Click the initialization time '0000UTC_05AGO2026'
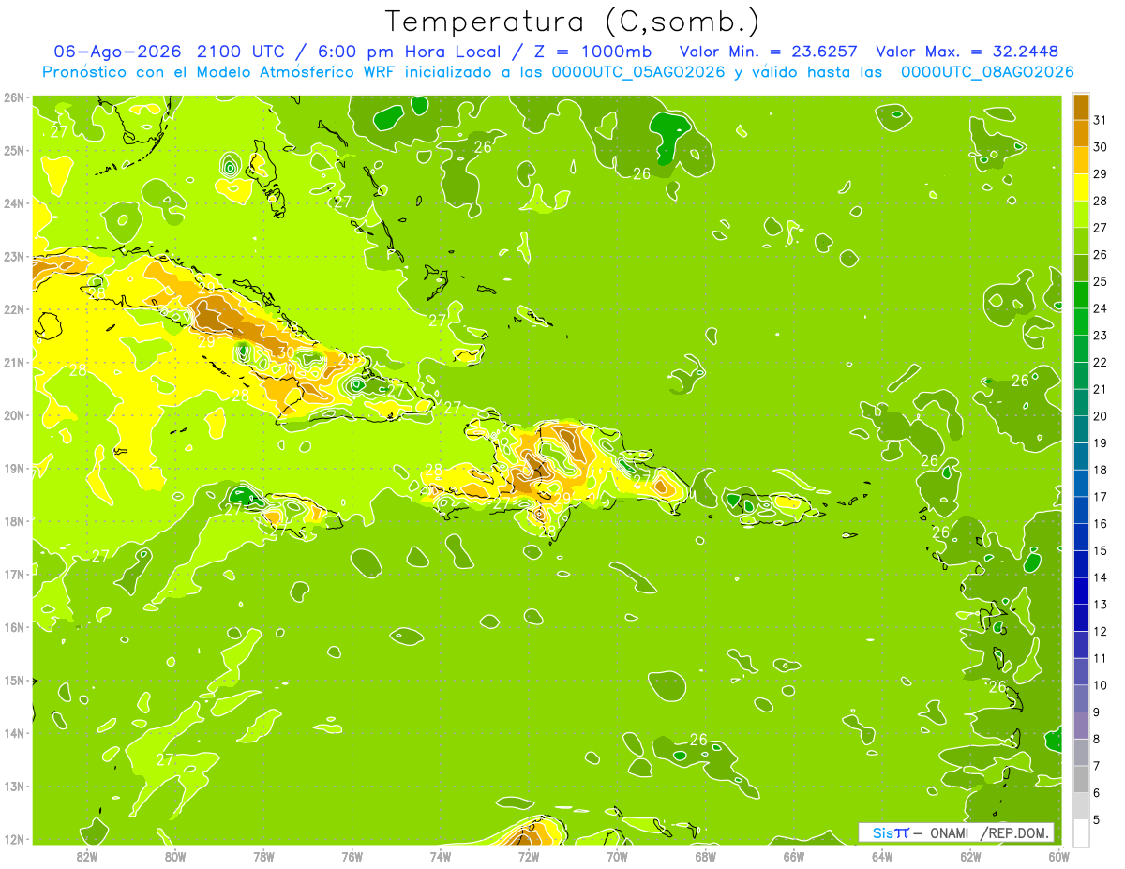The width and height of the screenshot is (1125, 869). [639, 72]
